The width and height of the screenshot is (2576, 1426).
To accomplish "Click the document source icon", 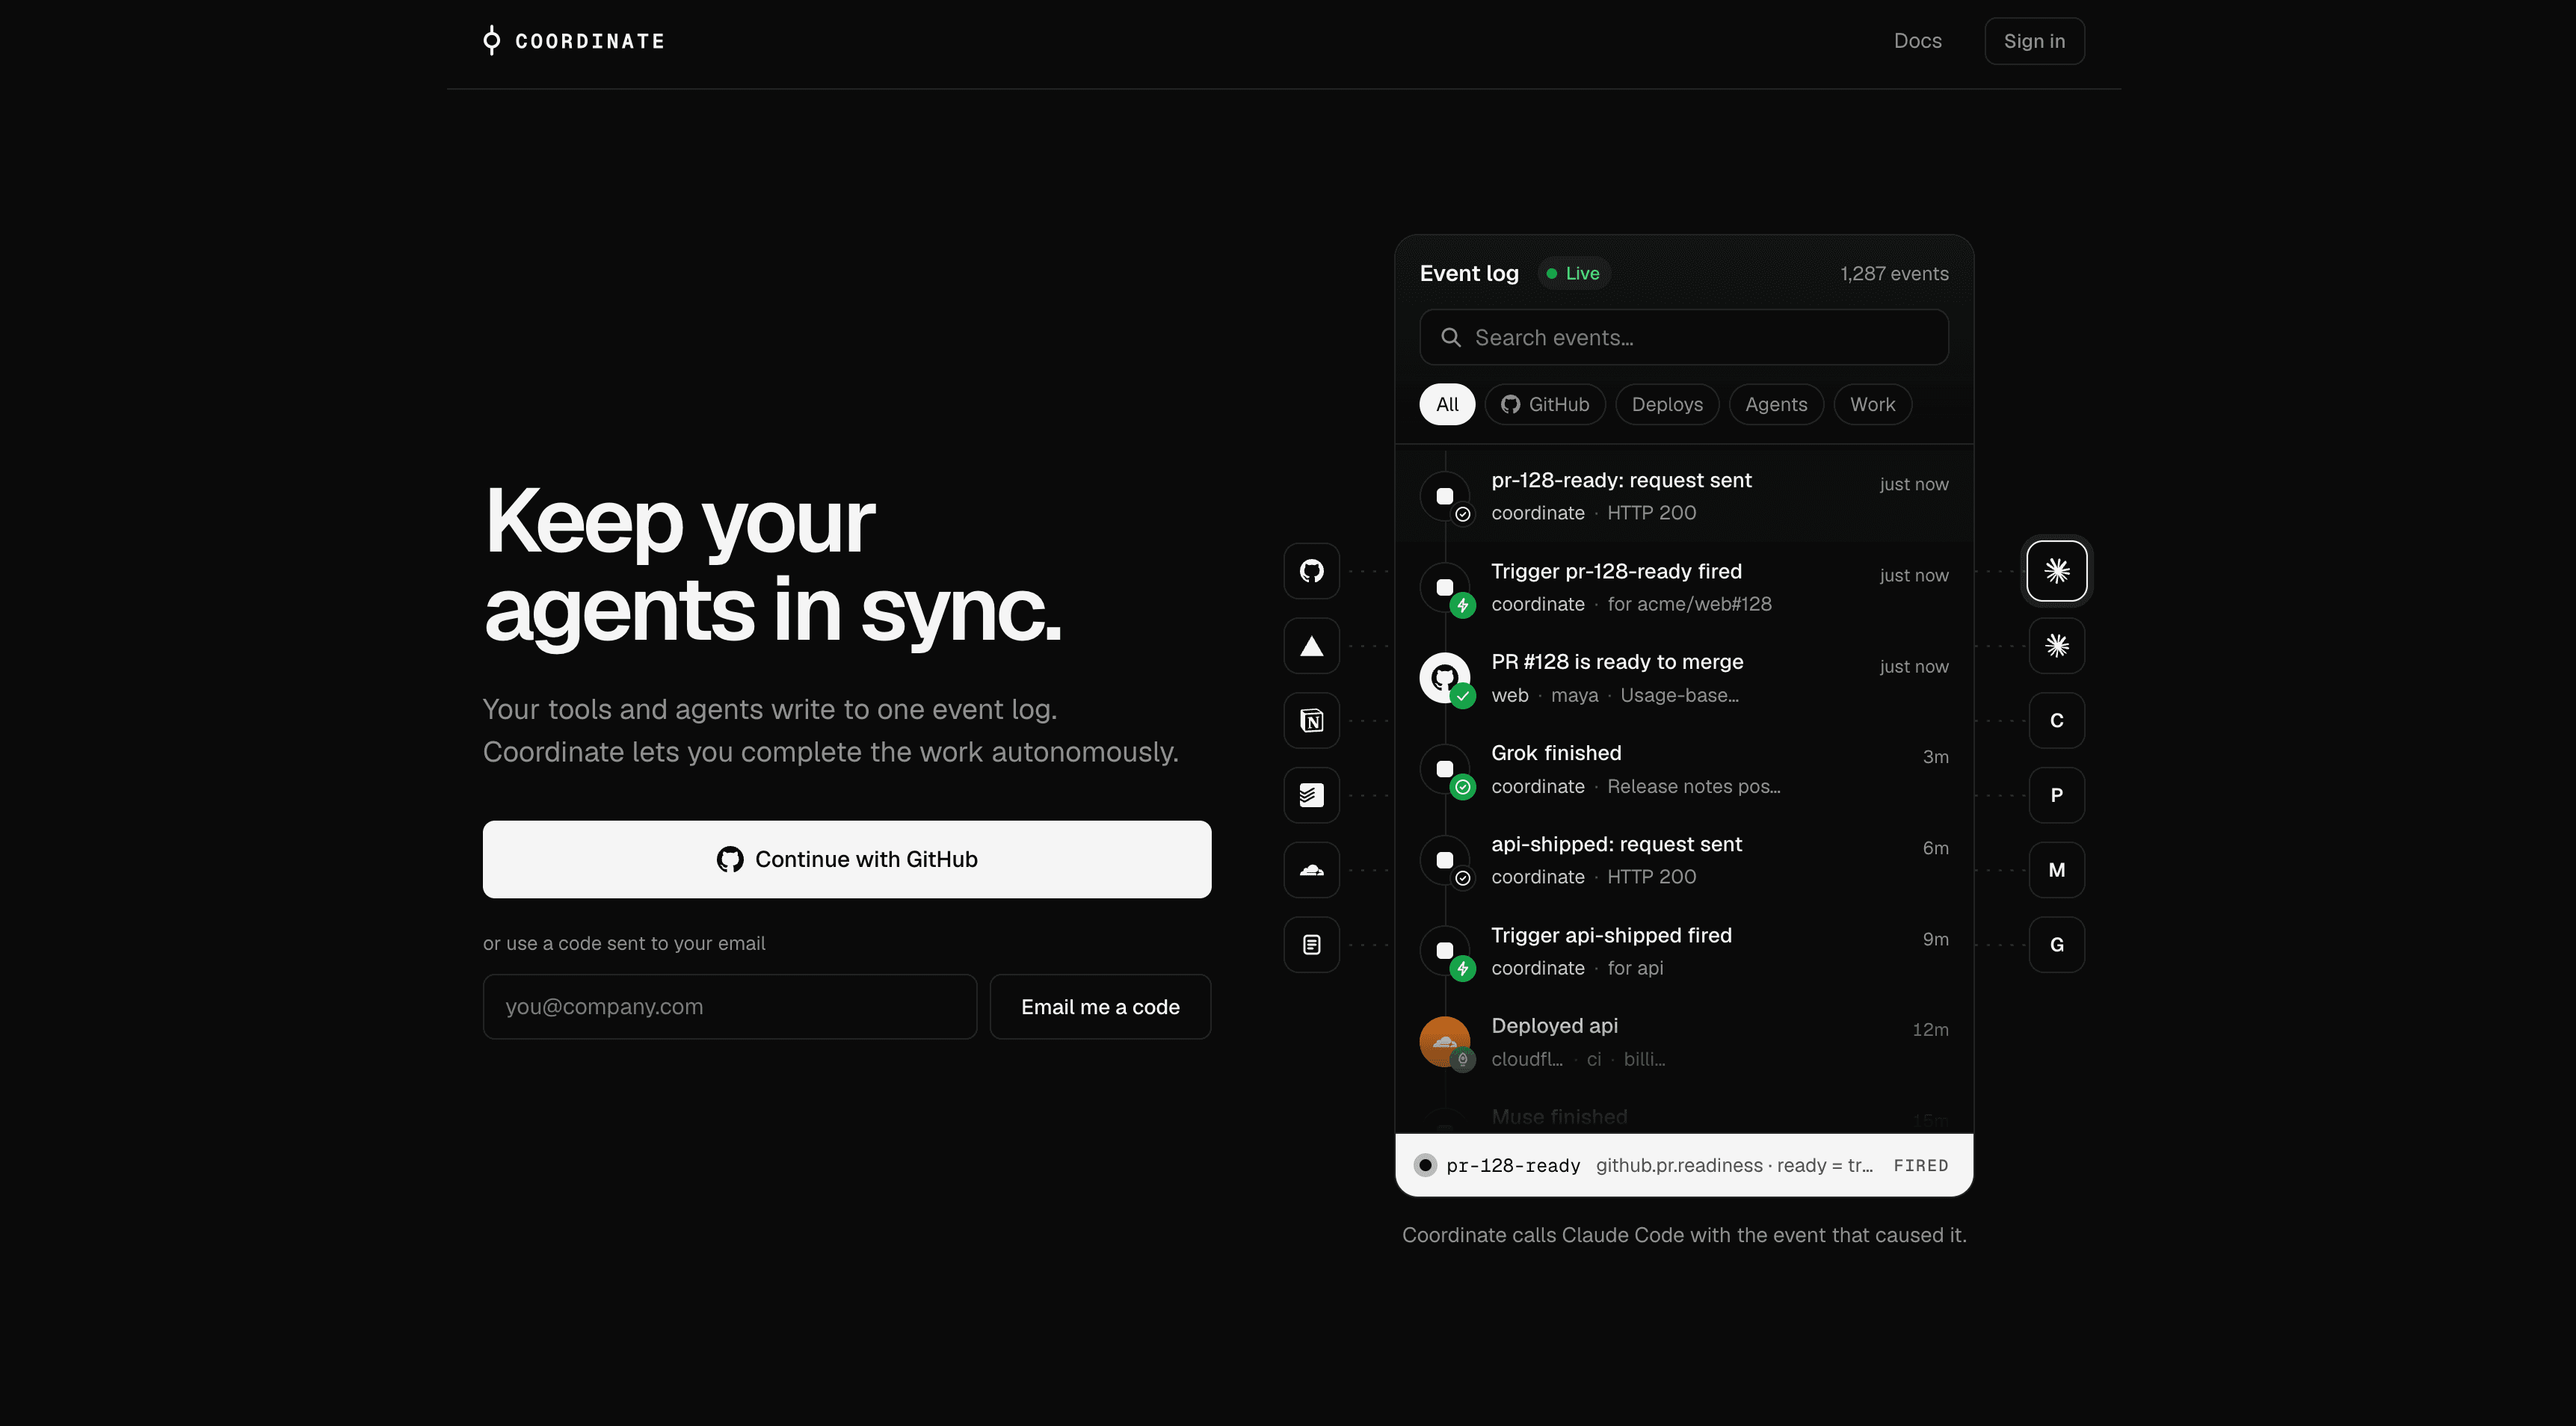I will pyautogui.click(x=1312, y=945).
